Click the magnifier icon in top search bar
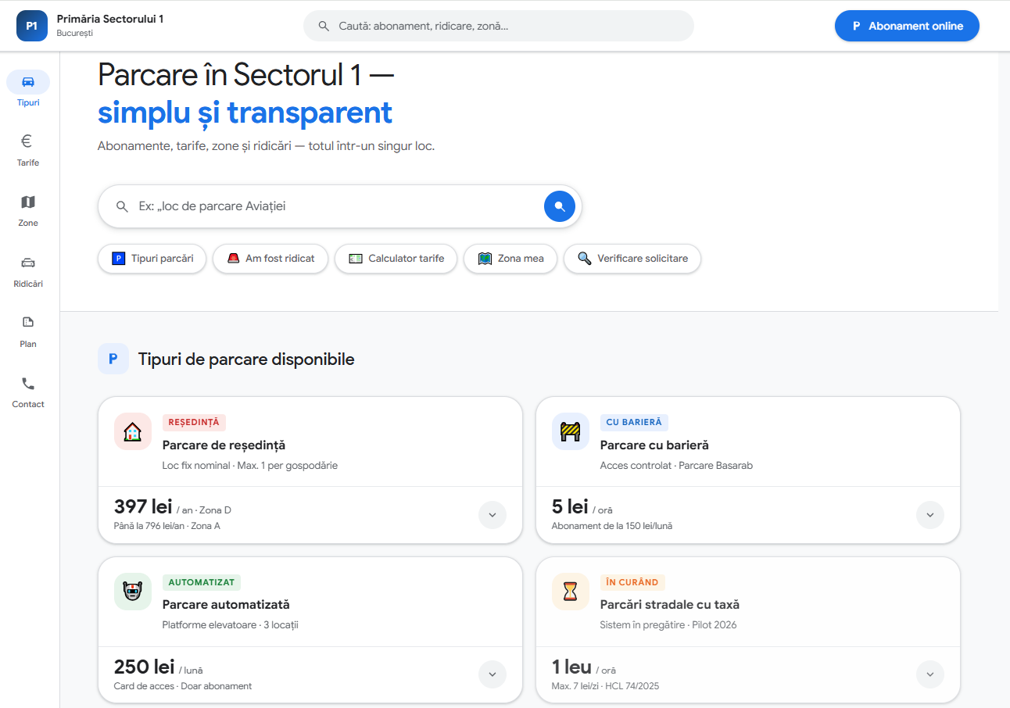This screenshot has height=708, width=1010. tap(324, 26)
